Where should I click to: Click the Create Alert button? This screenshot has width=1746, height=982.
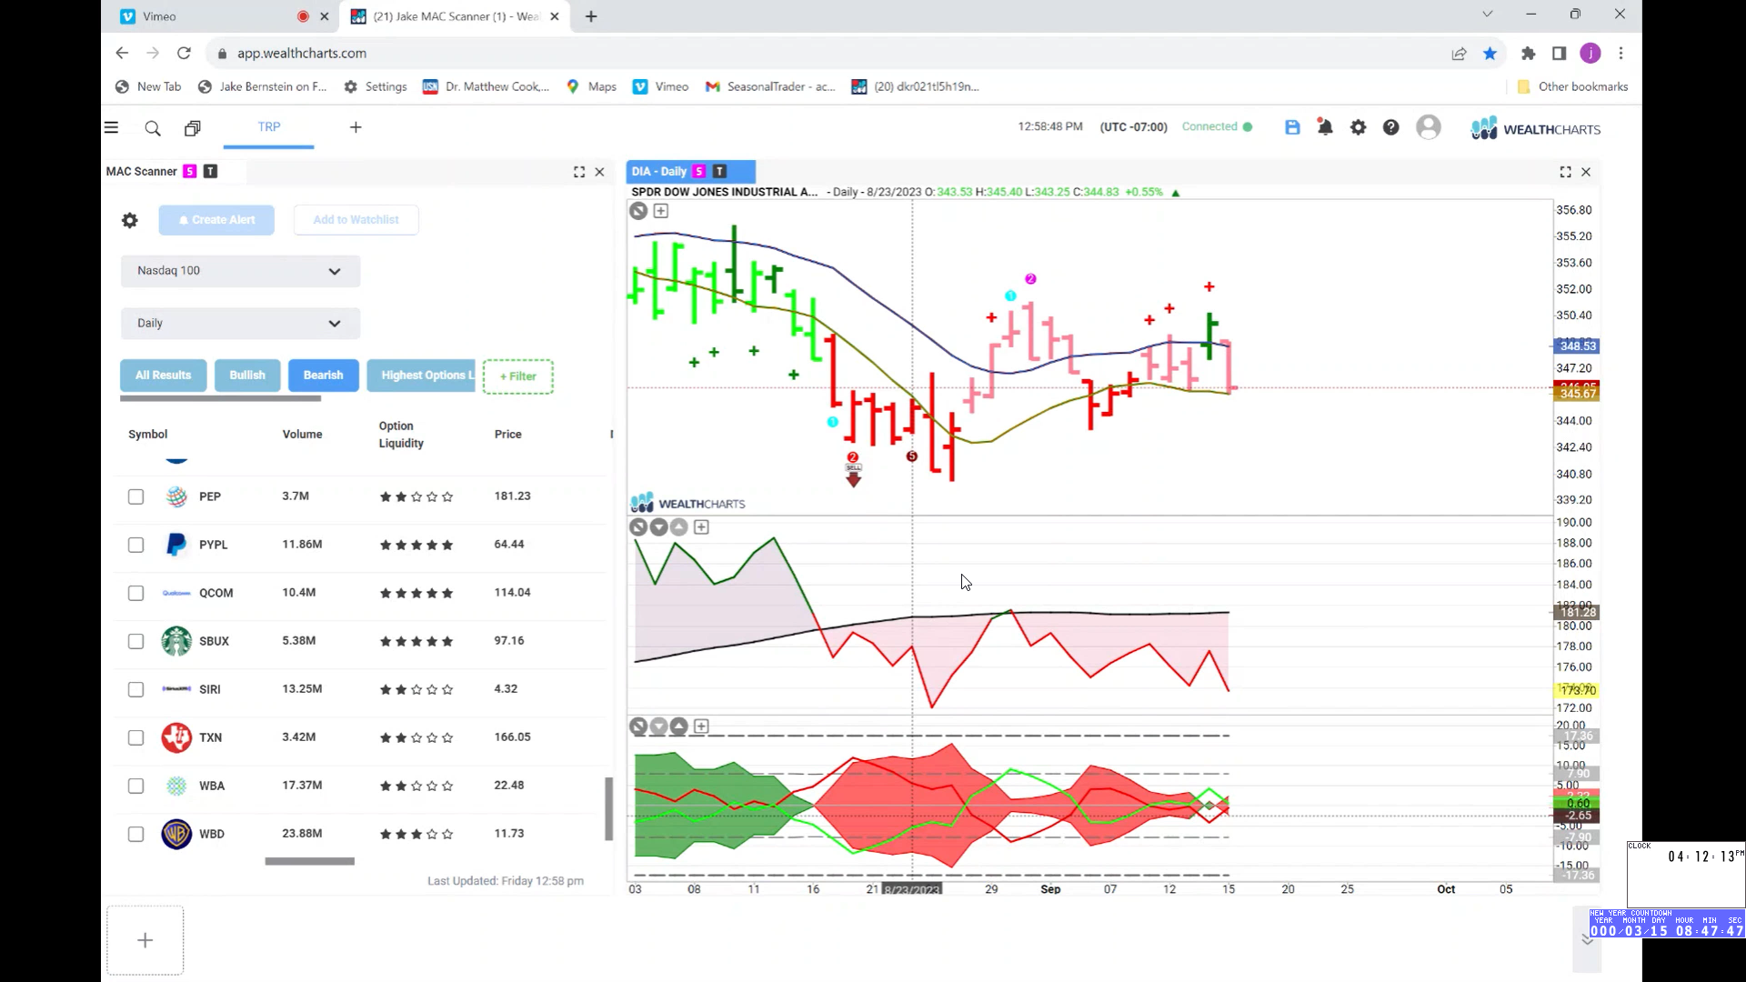click(216, 220)
